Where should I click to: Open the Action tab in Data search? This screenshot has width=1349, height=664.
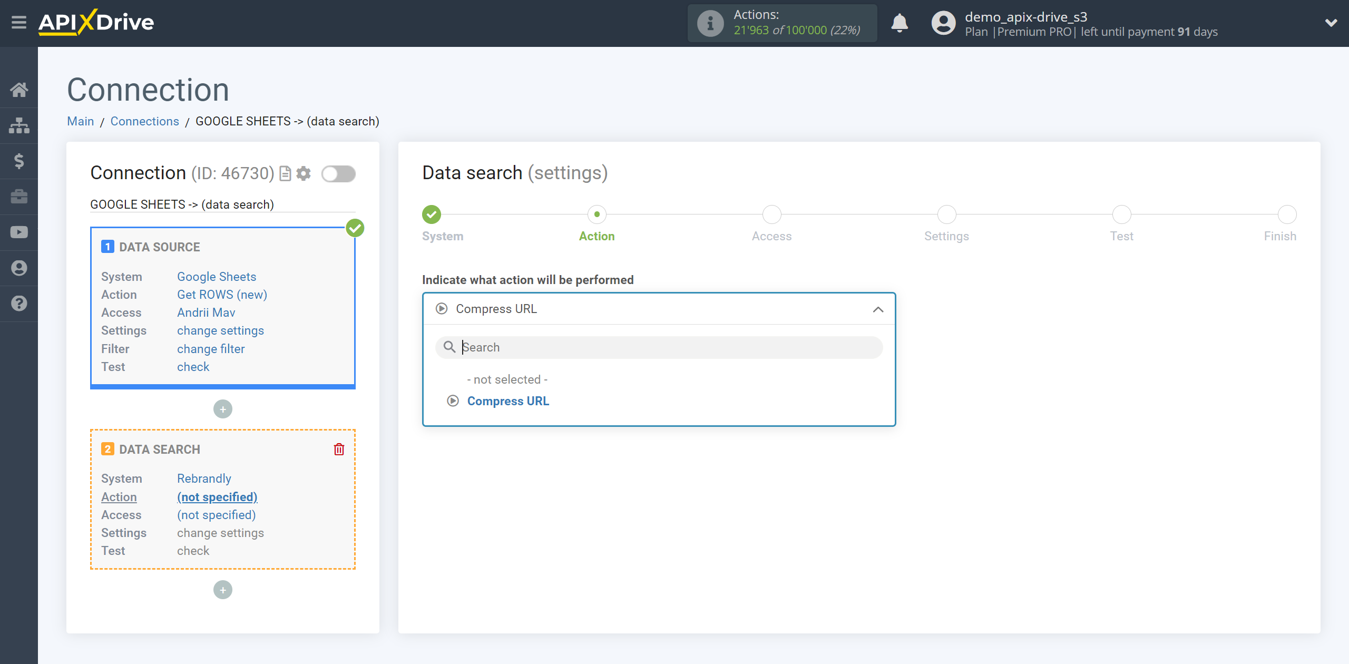597,223
